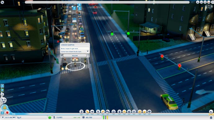This screenshot has height=120, width=214.
Task: Open the Parks menu tree icon
Action: (x=149, y=112)
